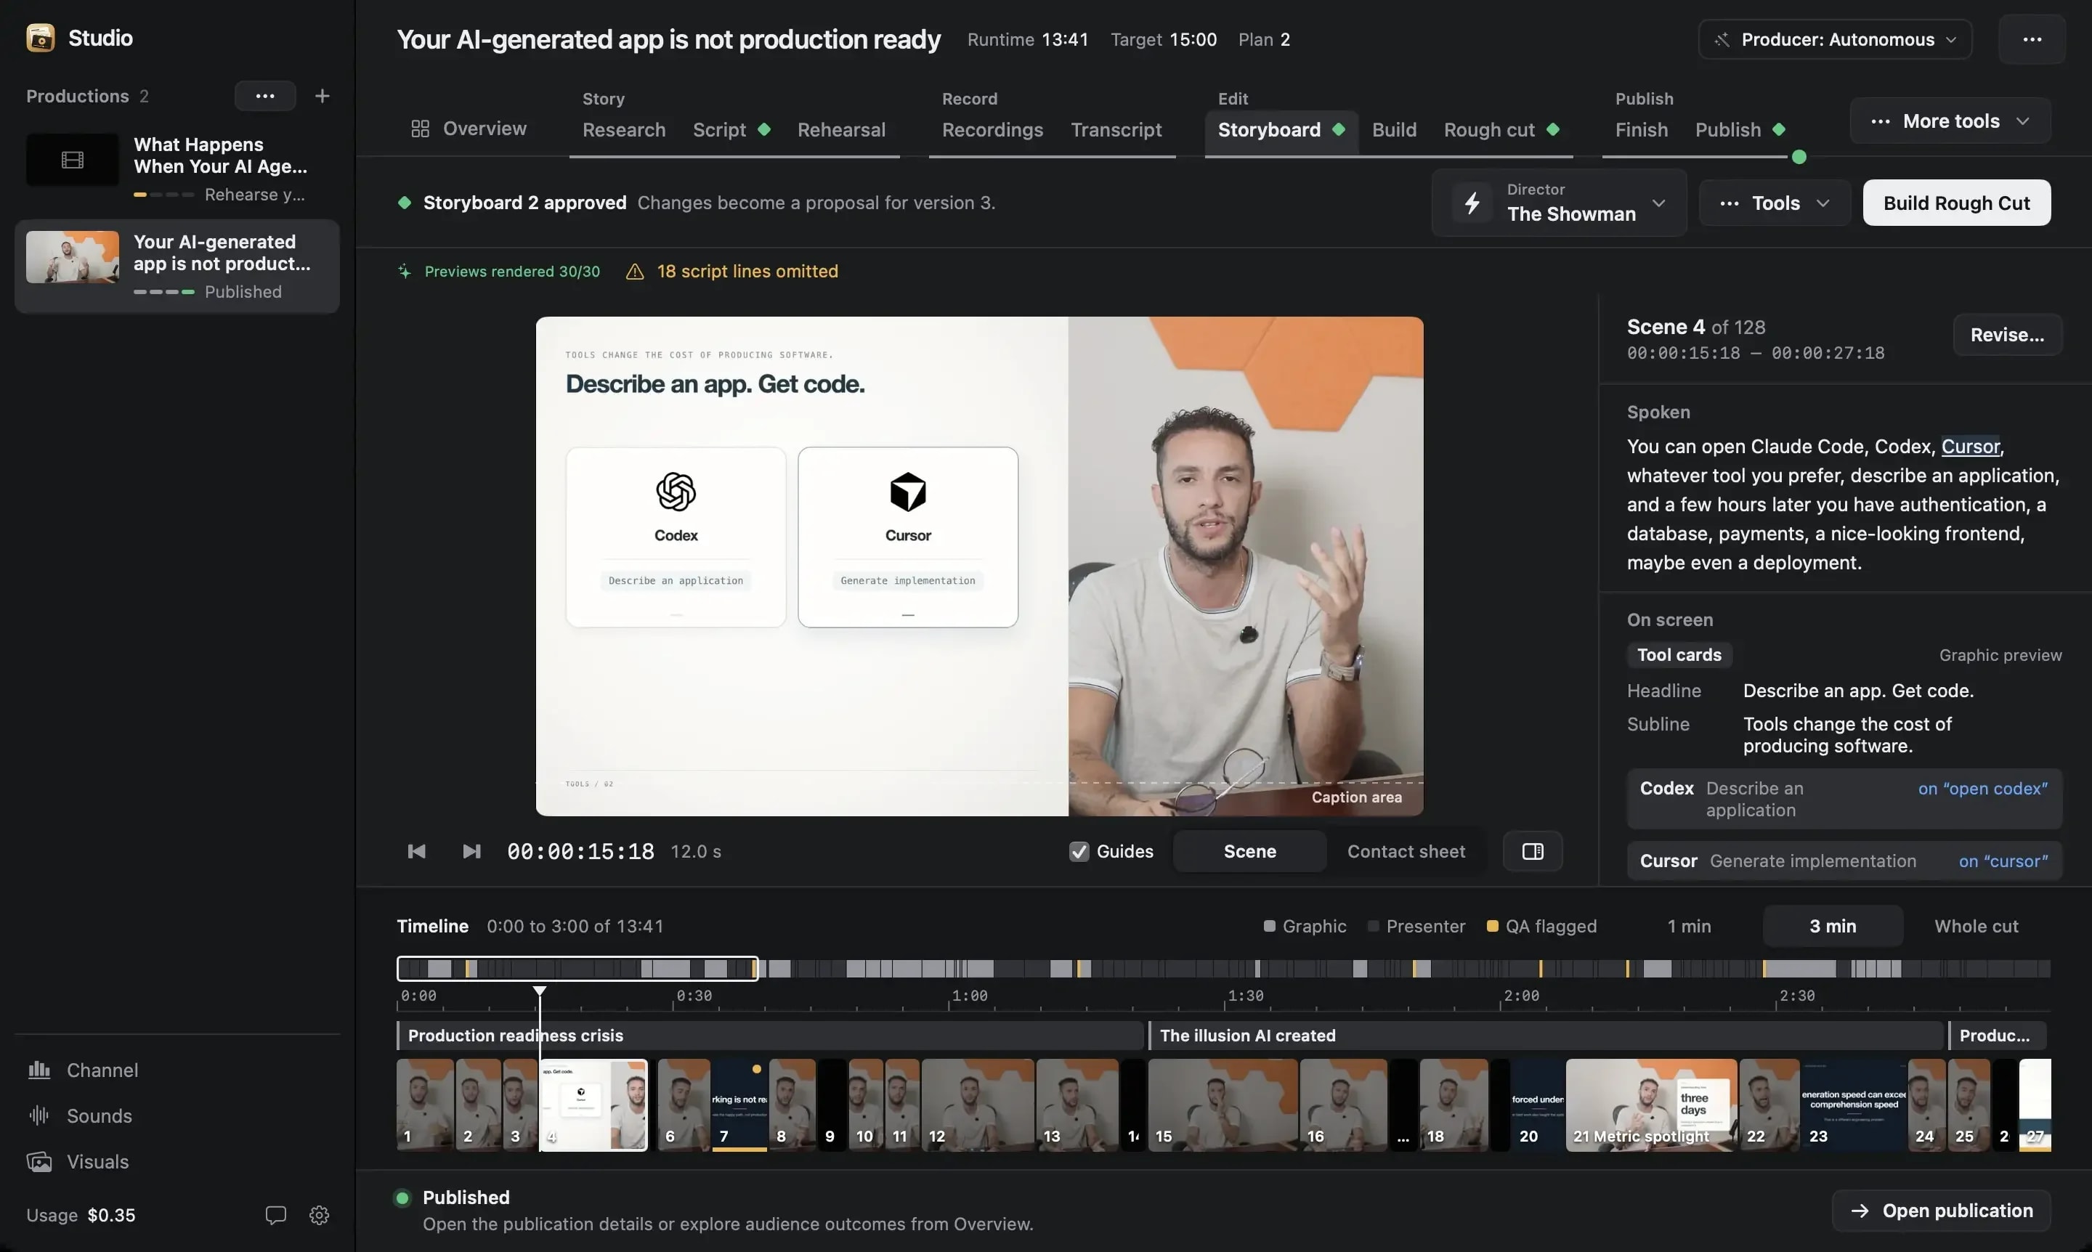The width and height of the screenshot is (2092, 1252).
Task: Click the timeline playhead marker
Action: (x=539, y=991)
